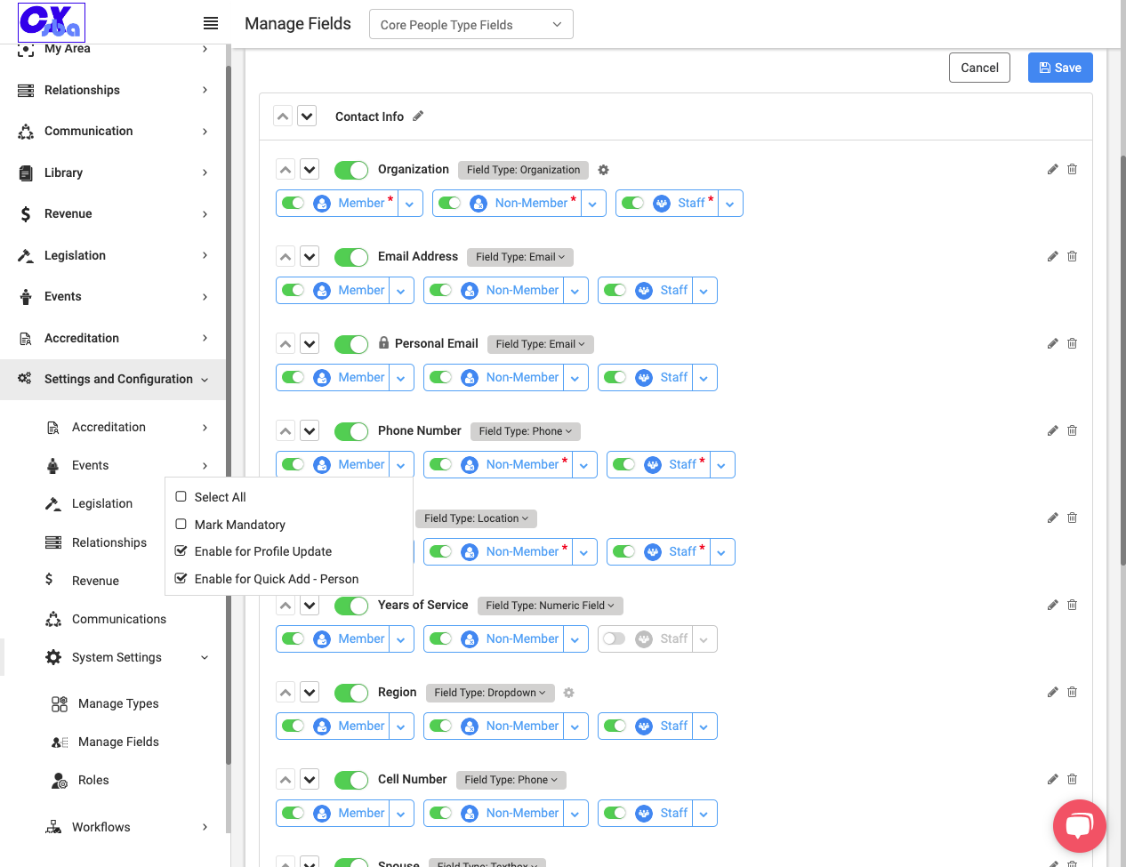
Task: Move Cell Number field up arrow
Action: tap(286, 779)
